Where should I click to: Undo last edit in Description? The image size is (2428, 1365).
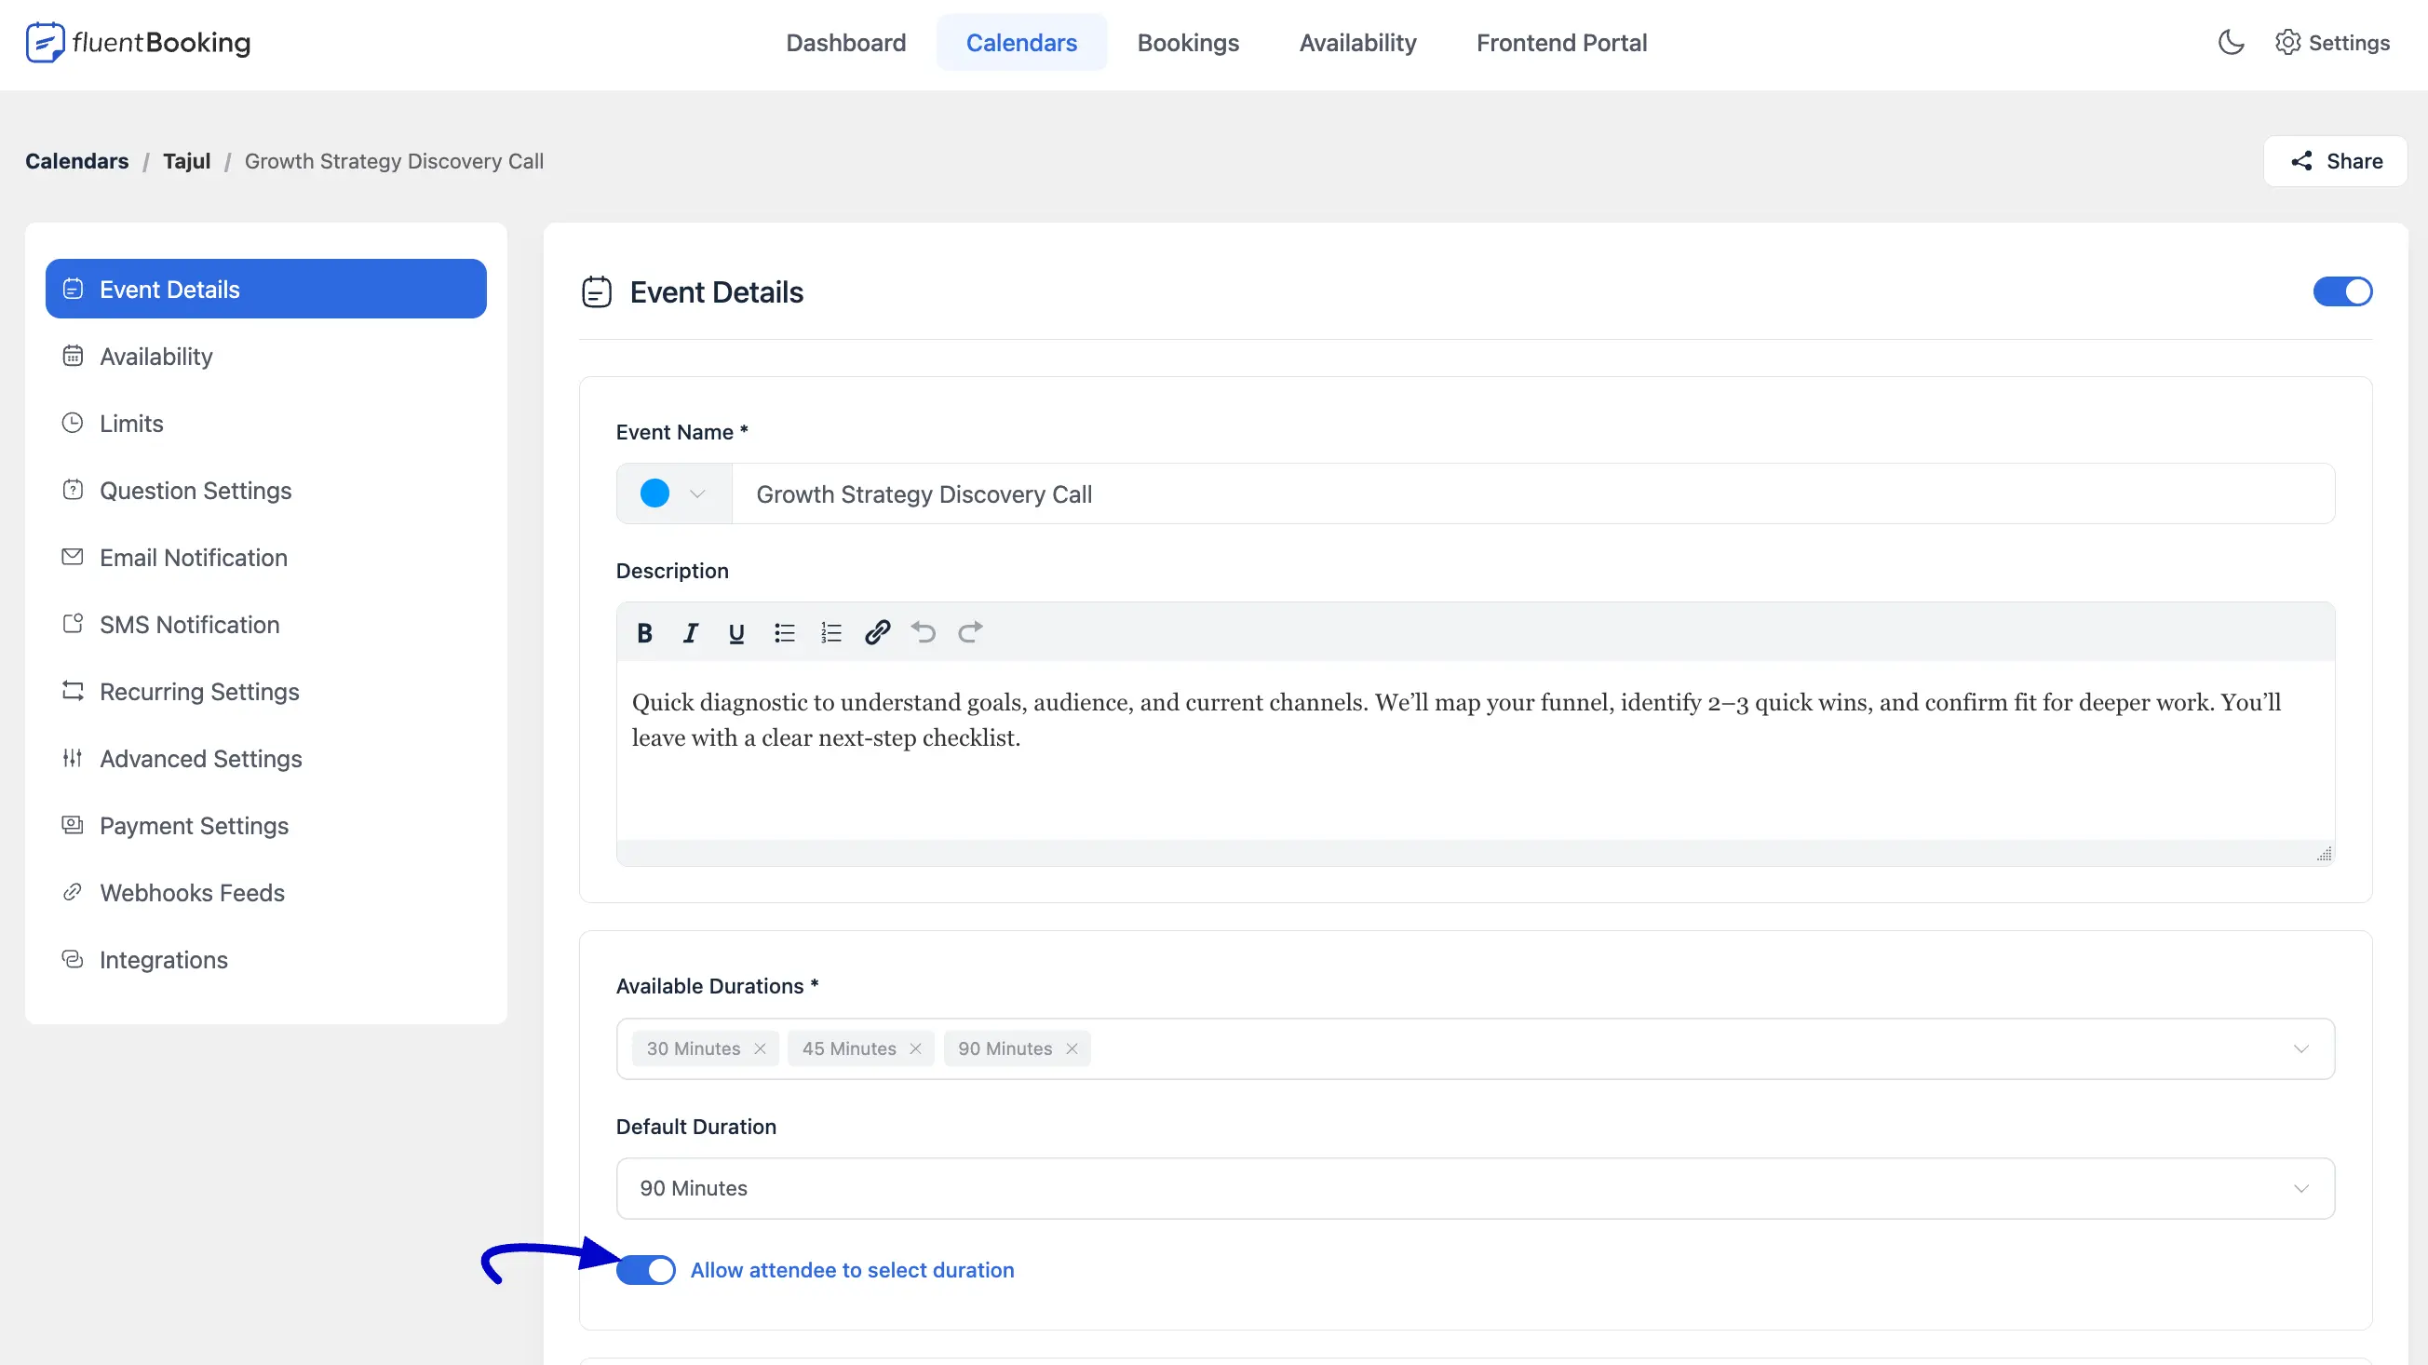(x=924, y=632)
